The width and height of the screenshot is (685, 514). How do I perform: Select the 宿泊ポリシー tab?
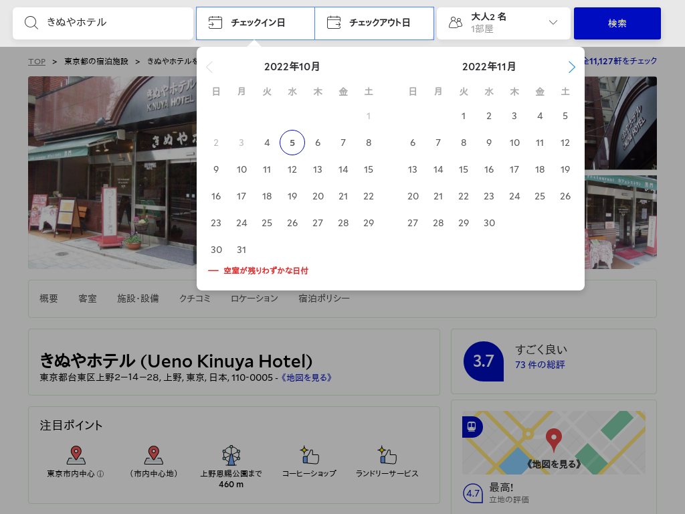(324, 298)
